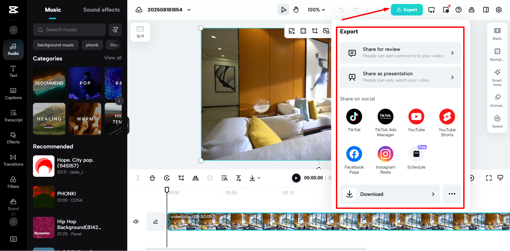Switch to the Music tab

coord(53,10)
